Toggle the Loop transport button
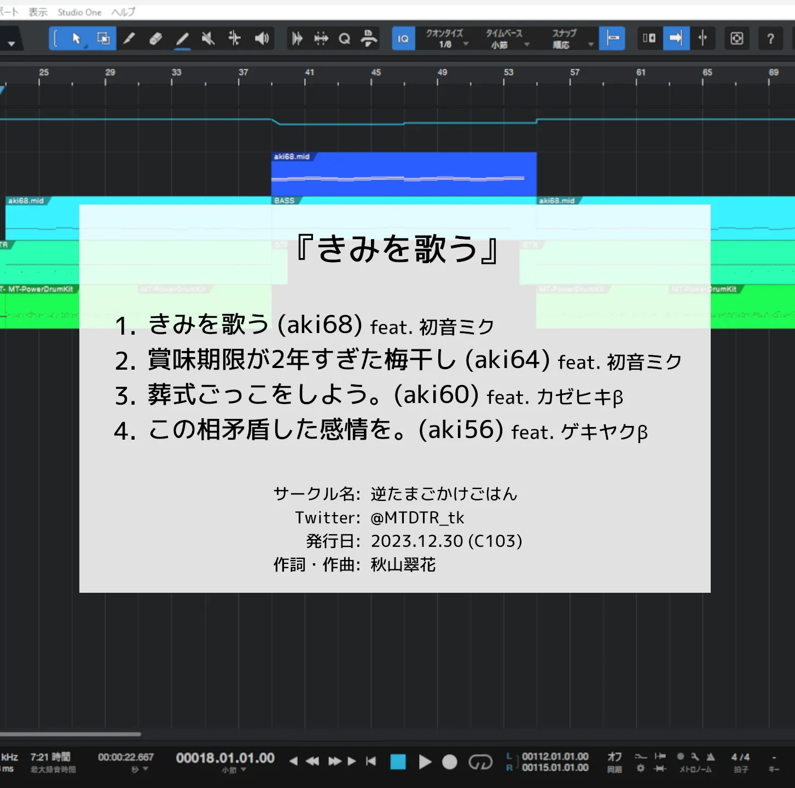This screenshot has height=788, width=795. tap(480, 762)
